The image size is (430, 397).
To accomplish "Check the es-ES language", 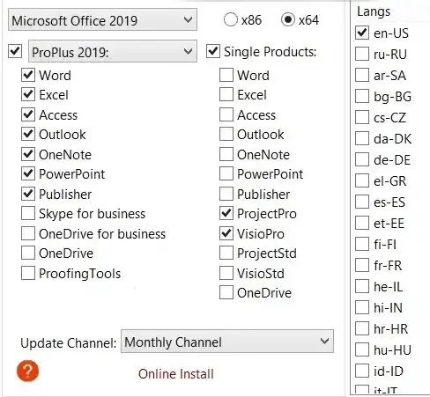I will [x=362, y=202].
